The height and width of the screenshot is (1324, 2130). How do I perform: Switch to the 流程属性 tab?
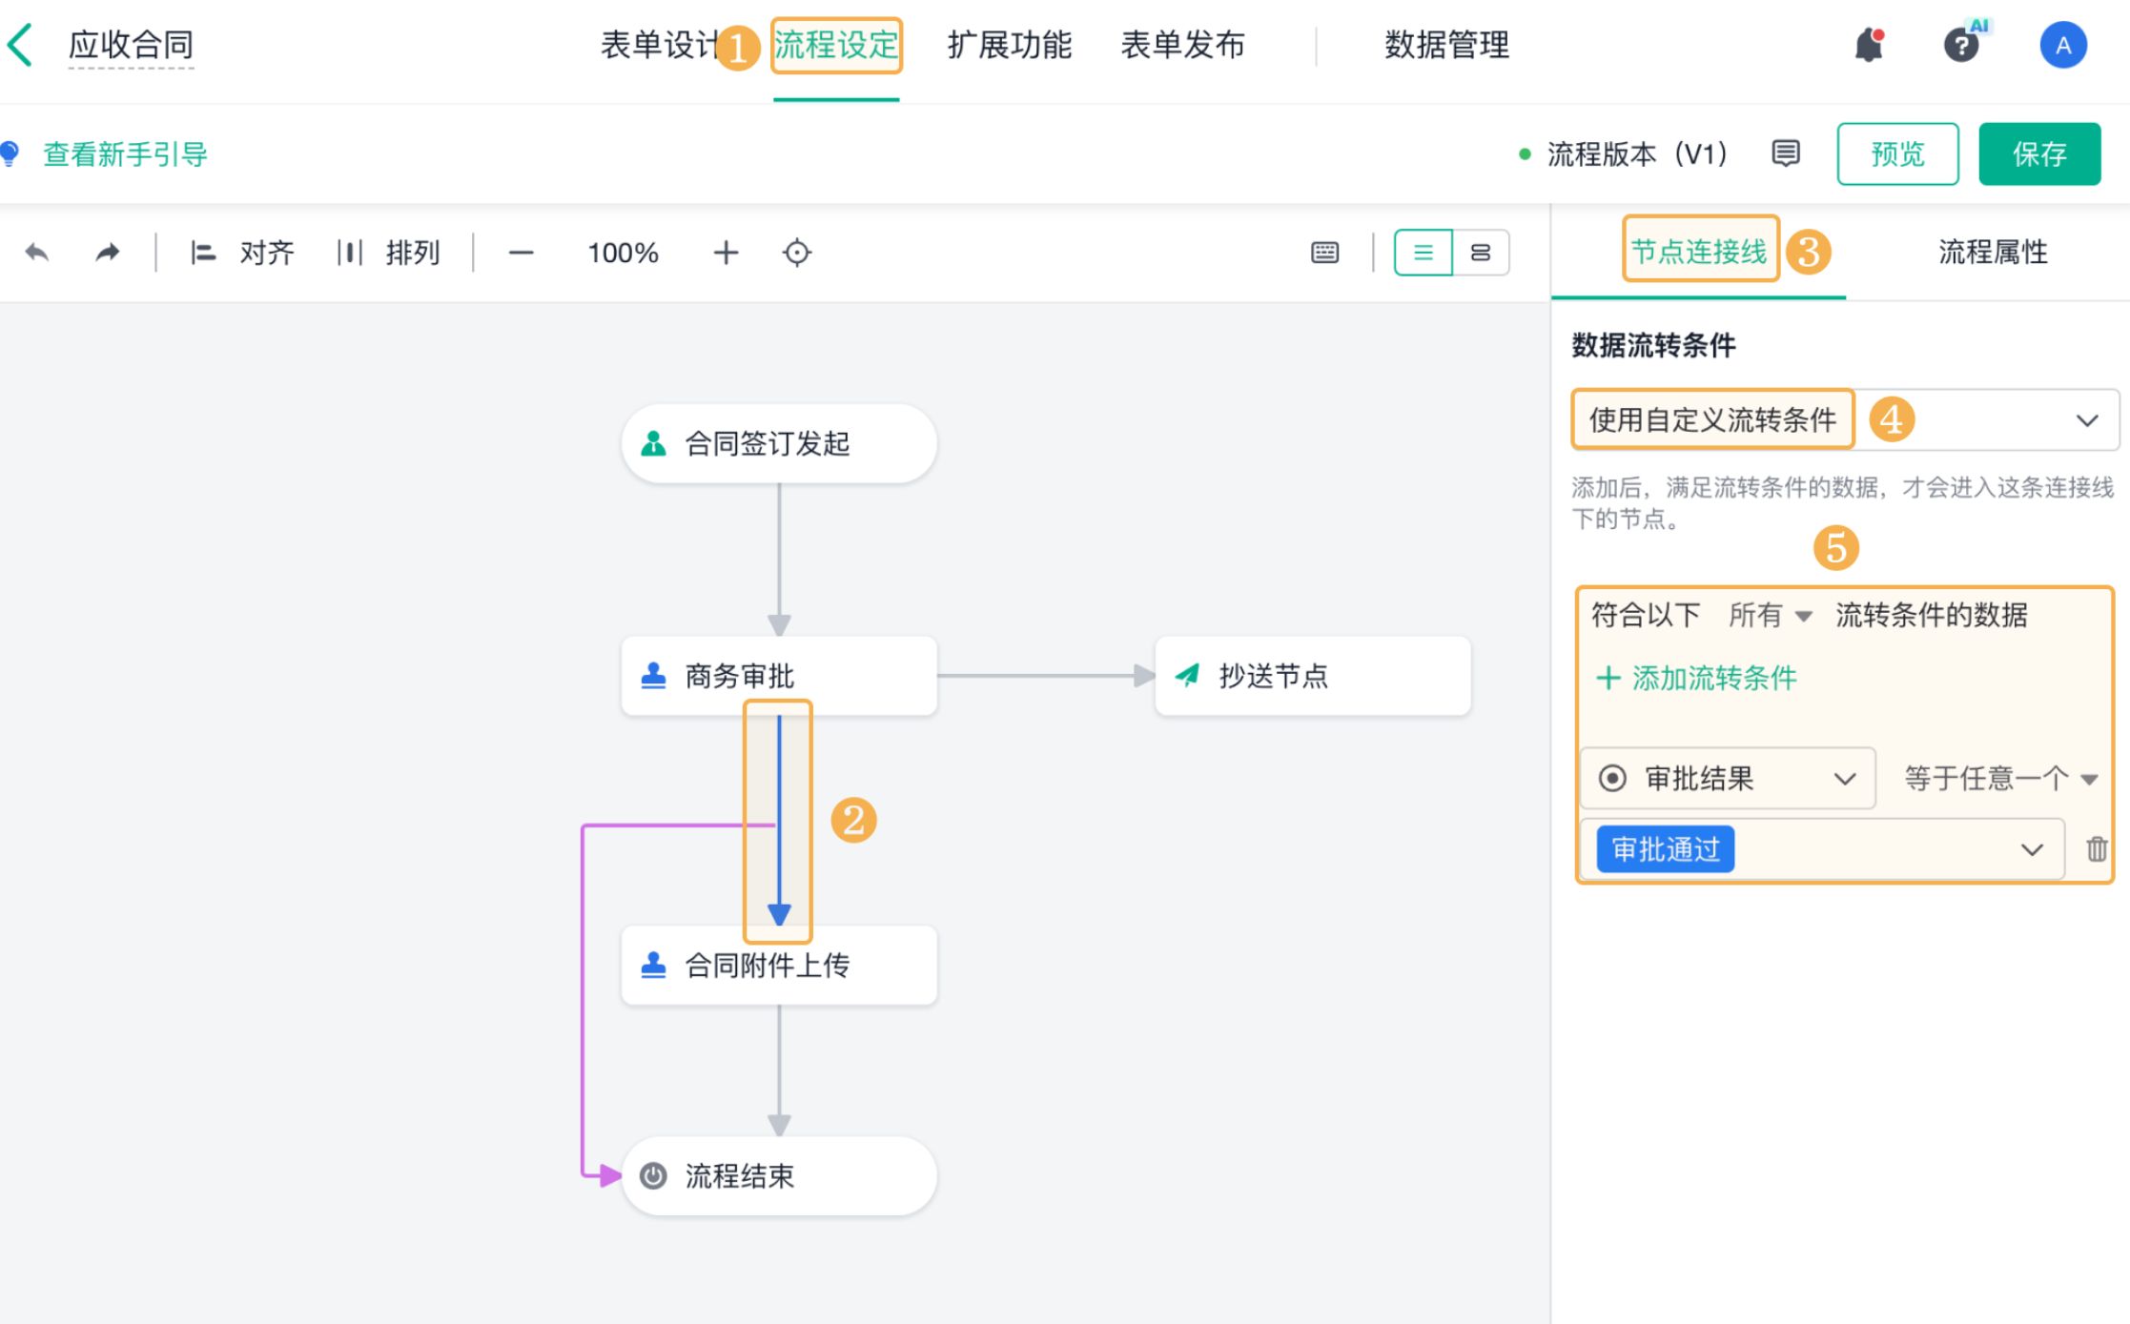[x=1992, y=253]
